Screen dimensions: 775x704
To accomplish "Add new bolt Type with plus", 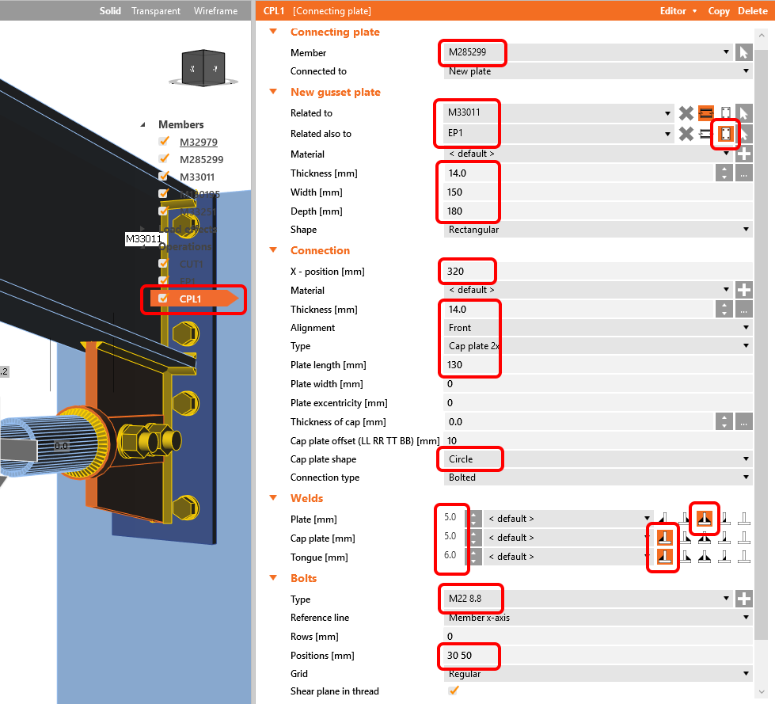I will click(x=744, y=599).
